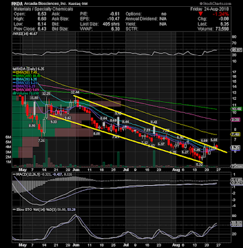Click the RKDA ticker symbol in header
This screenshot has width=243, height=248.
point(17,4)
